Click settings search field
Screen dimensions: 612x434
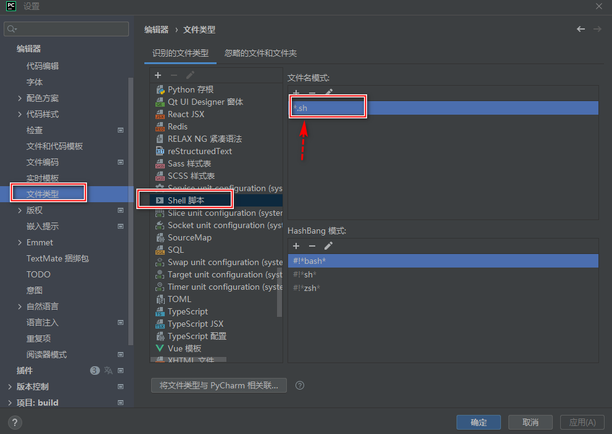tap(67, 29)
